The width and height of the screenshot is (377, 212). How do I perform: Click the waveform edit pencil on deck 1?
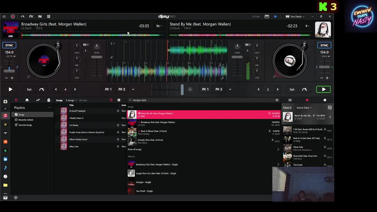point(111,57)
